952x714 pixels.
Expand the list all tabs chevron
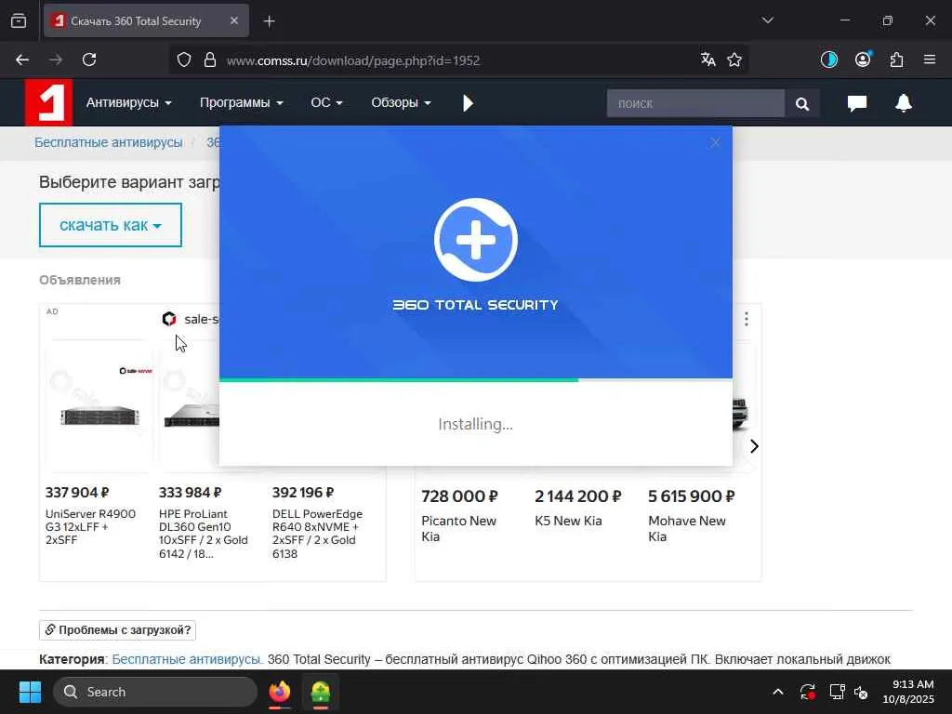click(x=767, y=20)
